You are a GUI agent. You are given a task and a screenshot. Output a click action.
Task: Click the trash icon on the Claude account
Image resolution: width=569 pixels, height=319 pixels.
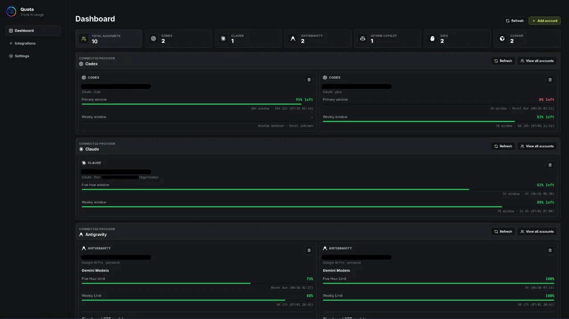click(x=550, y=165)
